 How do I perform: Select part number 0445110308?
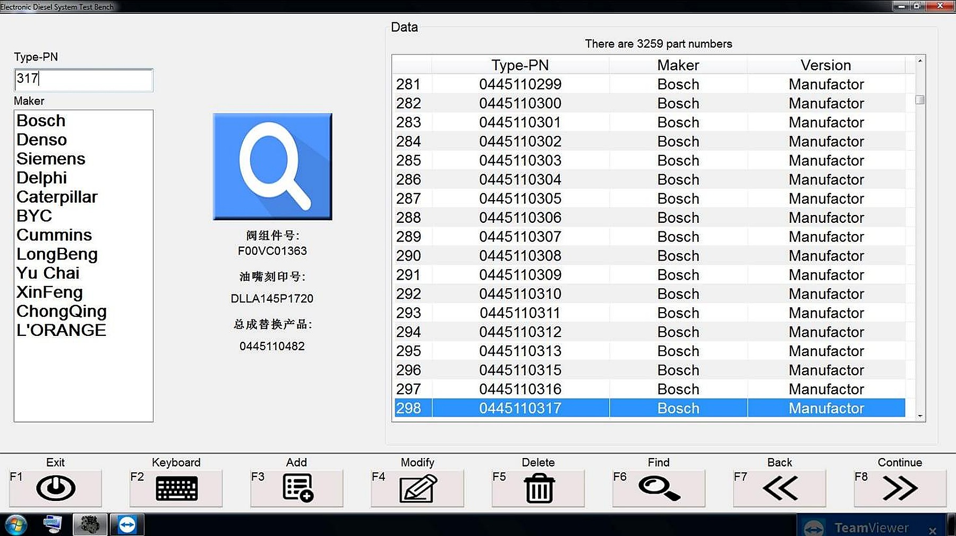[x=520, y=256]
